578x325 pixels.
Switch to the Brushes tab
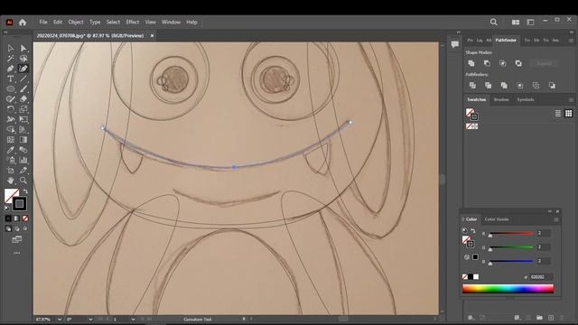pyautogui.click(x=501, y=100)
